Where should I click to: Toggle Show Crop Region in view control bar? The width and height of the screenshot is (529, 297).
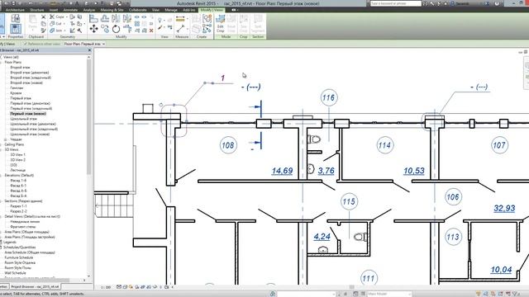tap(149, 287)
